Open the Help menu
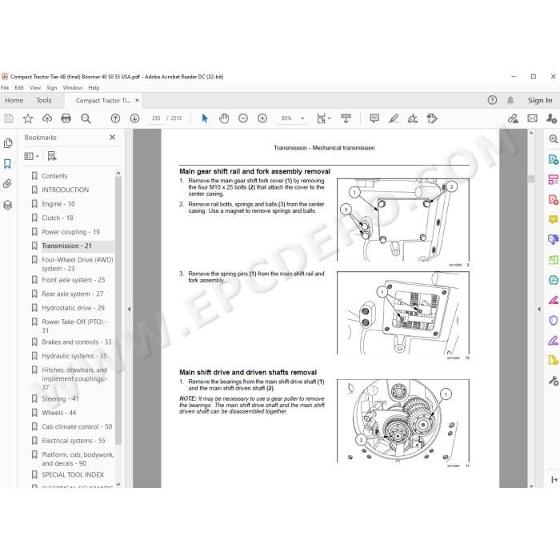 [94, 87]
